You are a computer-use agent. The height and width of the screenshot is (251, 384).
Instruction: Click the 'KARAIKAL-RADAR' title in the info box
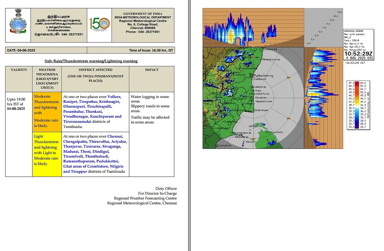[353, 31]
